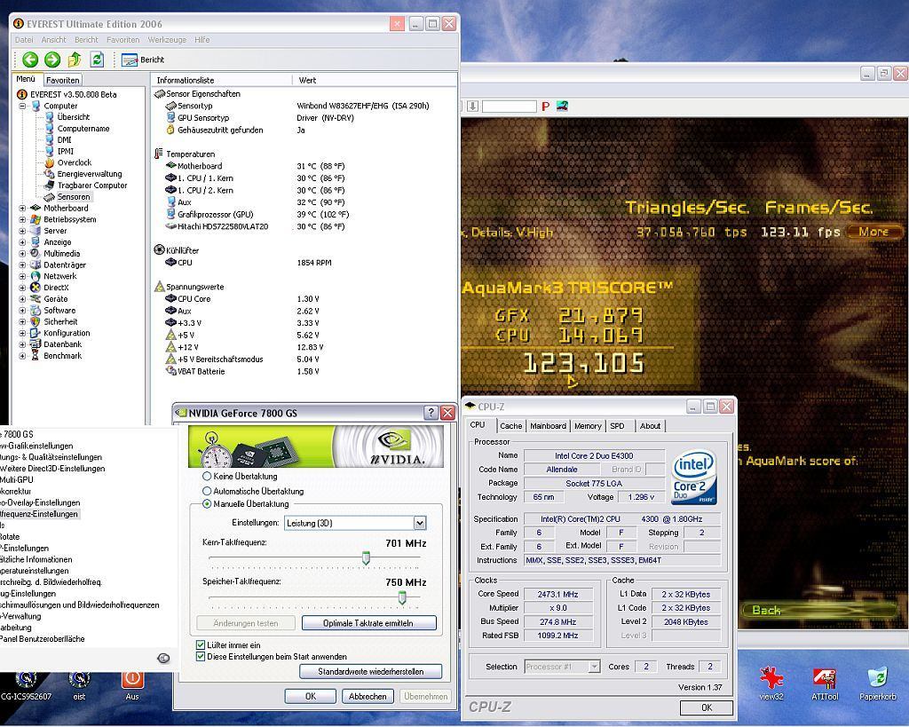This screenshot has width=909, height=727.
Task: Click the Up level icon in EVEREST toolbar
Action: pos(75,59)
